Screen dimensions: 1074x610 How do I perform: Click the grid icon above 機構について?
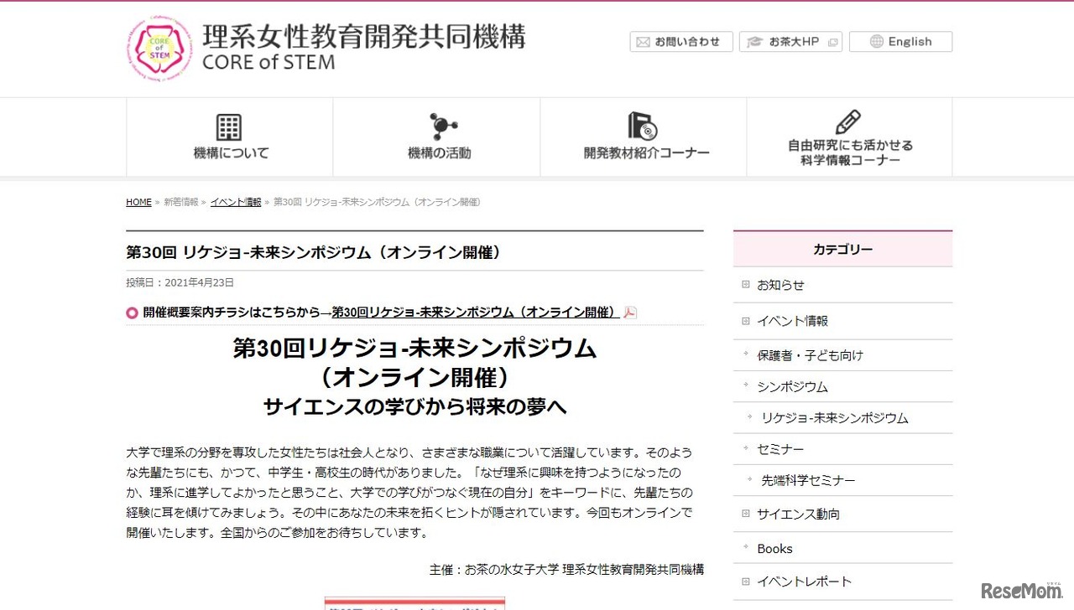click(228, 127)
